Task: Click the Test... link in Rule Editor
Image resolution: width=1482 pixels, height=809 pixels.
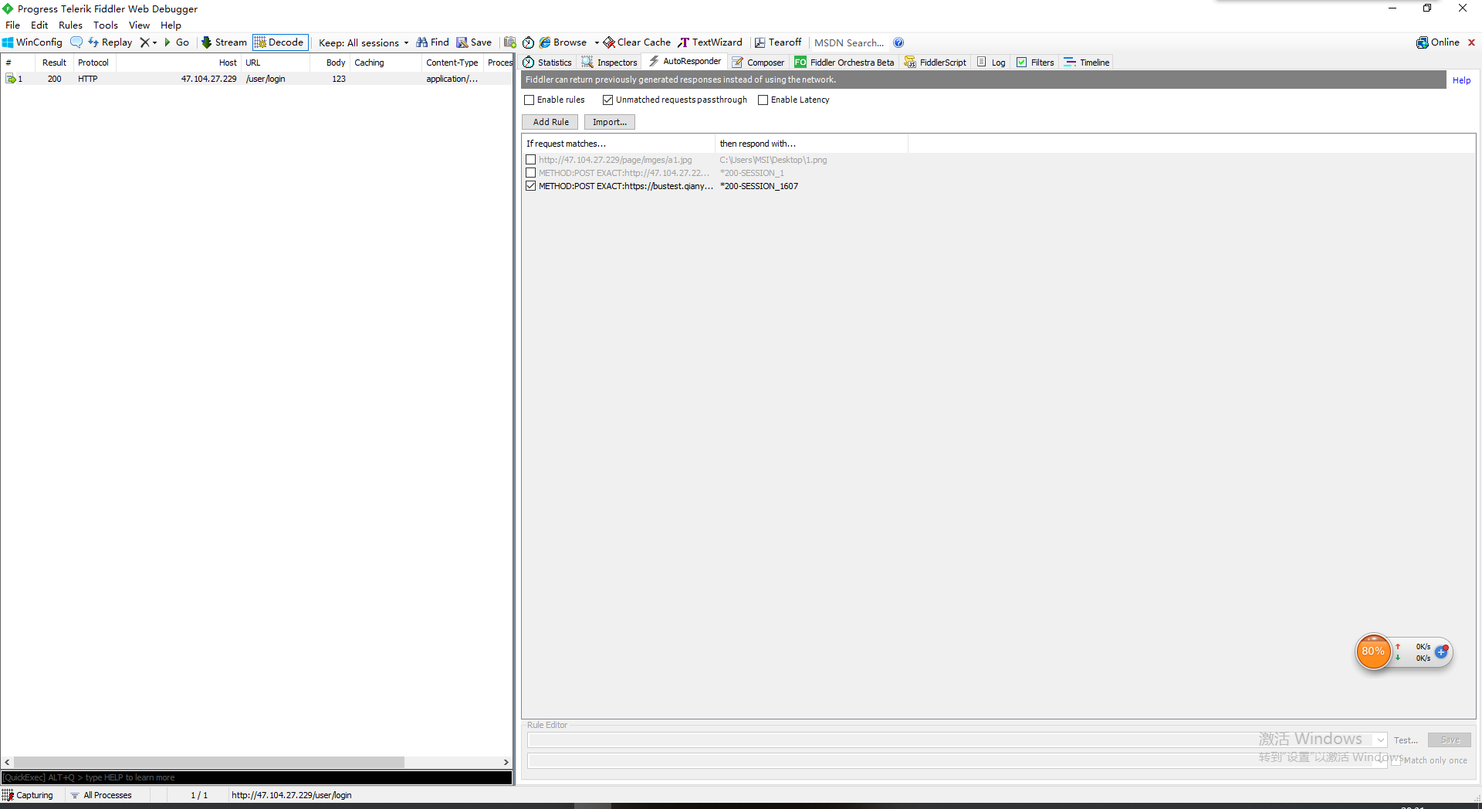Action: point(1406,740)
